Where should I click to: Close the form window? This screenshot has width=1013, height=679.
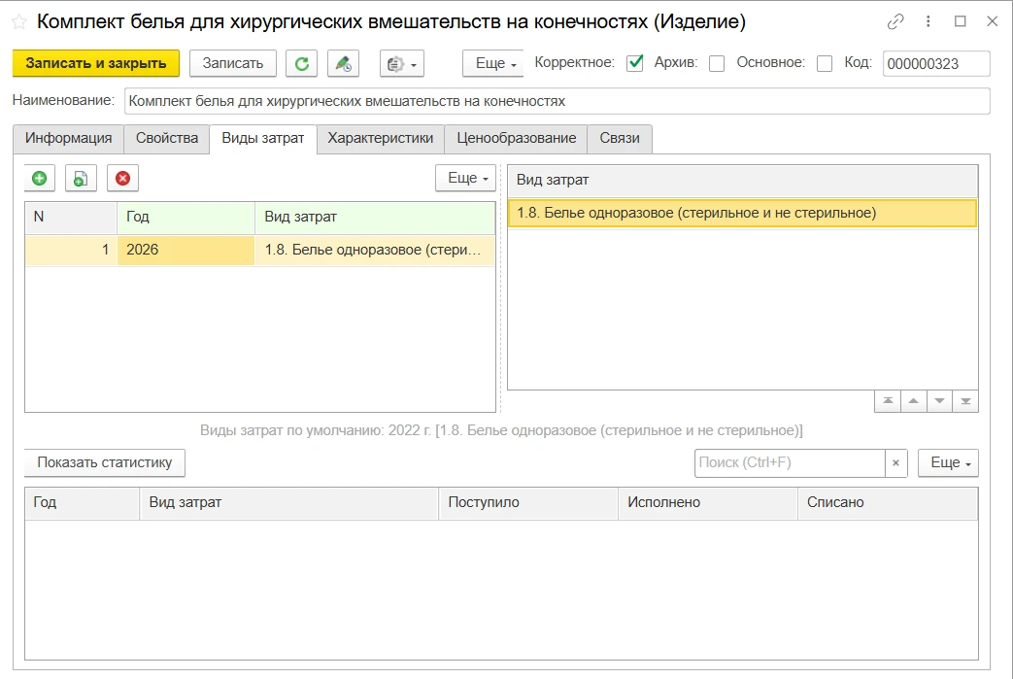click(993, 21)
